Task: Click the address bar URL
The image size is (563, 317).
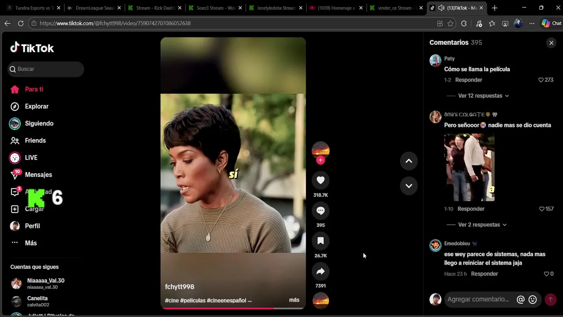Action: [x=115, y=23]
